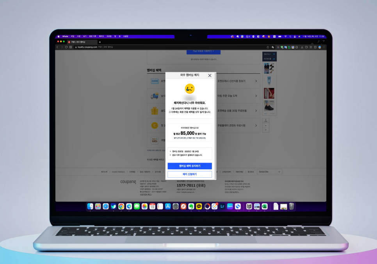
Task: Open Evernote from the dock
Action: pyautogui.click(x=191, y=206)
